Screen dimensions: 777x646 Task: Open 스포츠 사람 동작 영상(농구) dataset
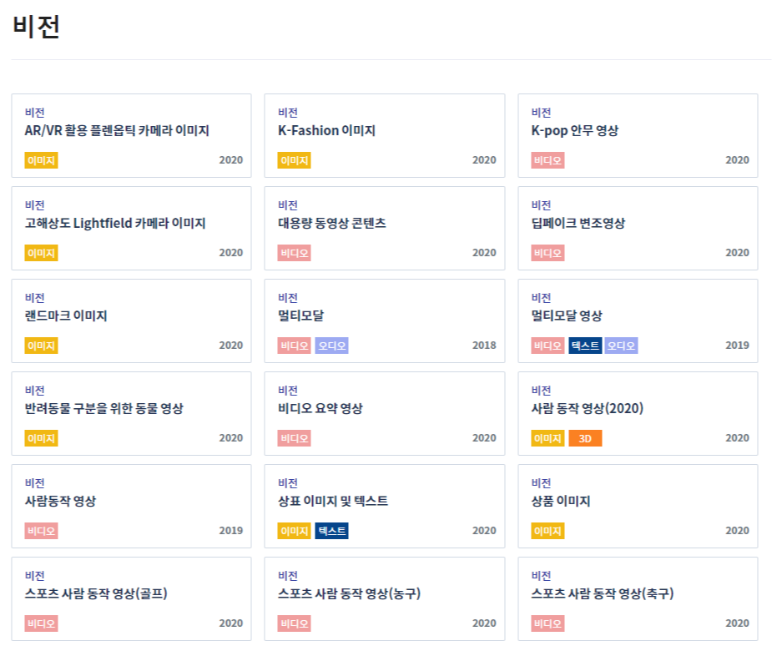coord(350,594)
